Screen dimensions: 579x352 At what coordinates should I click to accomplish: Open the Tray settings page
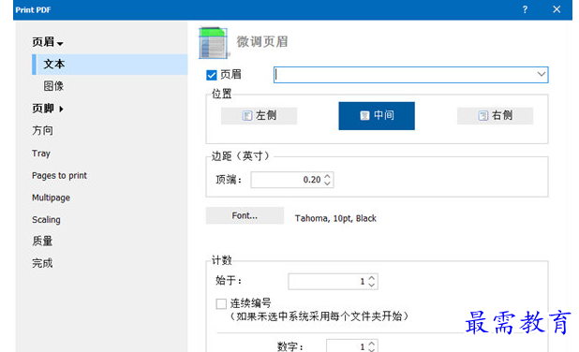click(41, 154)
